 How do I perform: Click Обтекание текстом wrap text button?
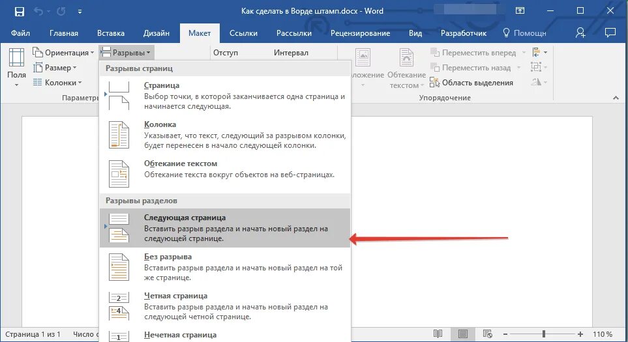[406, 68]
